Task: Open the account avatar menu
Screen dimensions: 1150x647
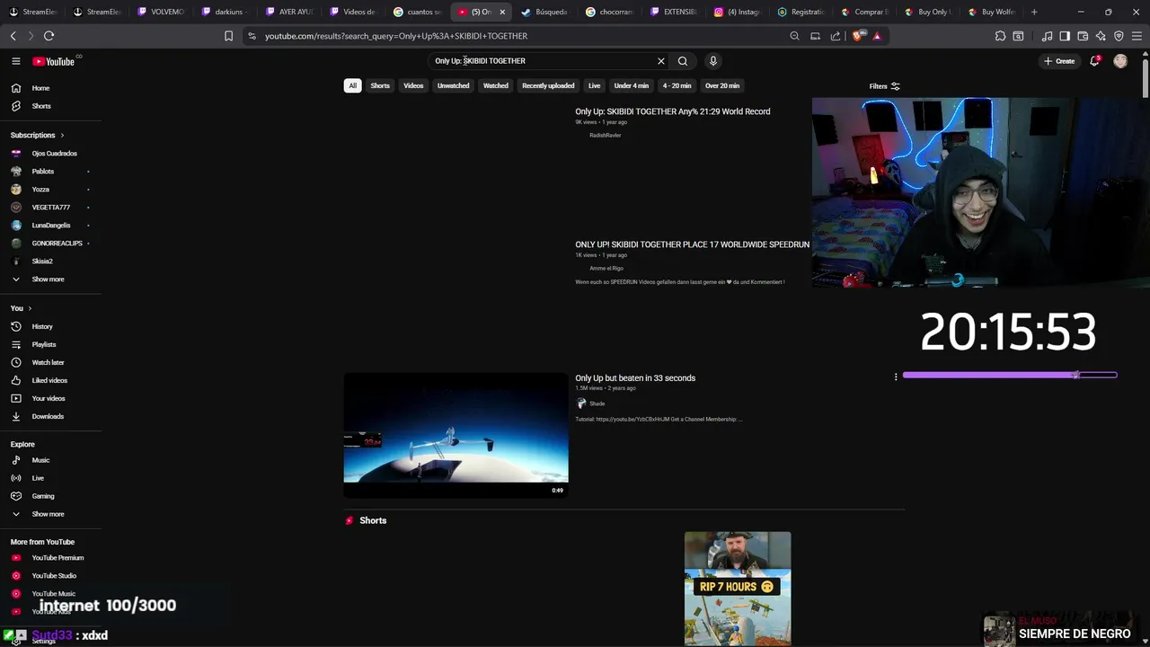Action: point(1120,61)
